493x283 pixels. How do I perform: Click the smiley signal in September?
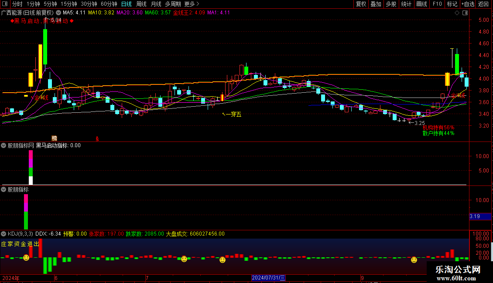tap(414, 260)
